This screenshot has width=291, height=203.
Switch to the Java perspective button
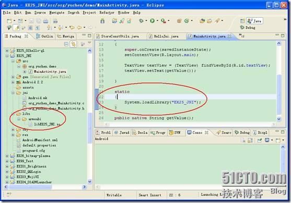[x=254, y=21]
